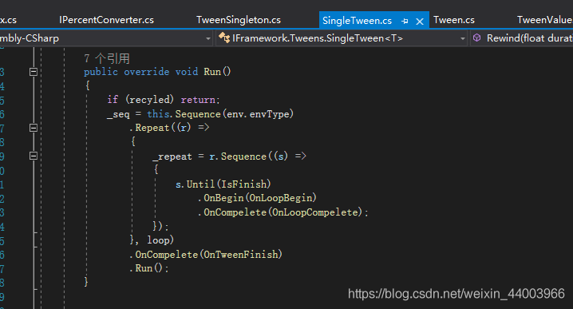Image resolution: width=573 pixels, height=309 pixels.
Task: Click the '_seq' variable
Action: (118, 114)
